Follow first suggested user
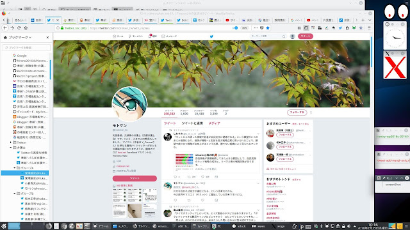This screenshot has height=230, width=410. point(284,135)
